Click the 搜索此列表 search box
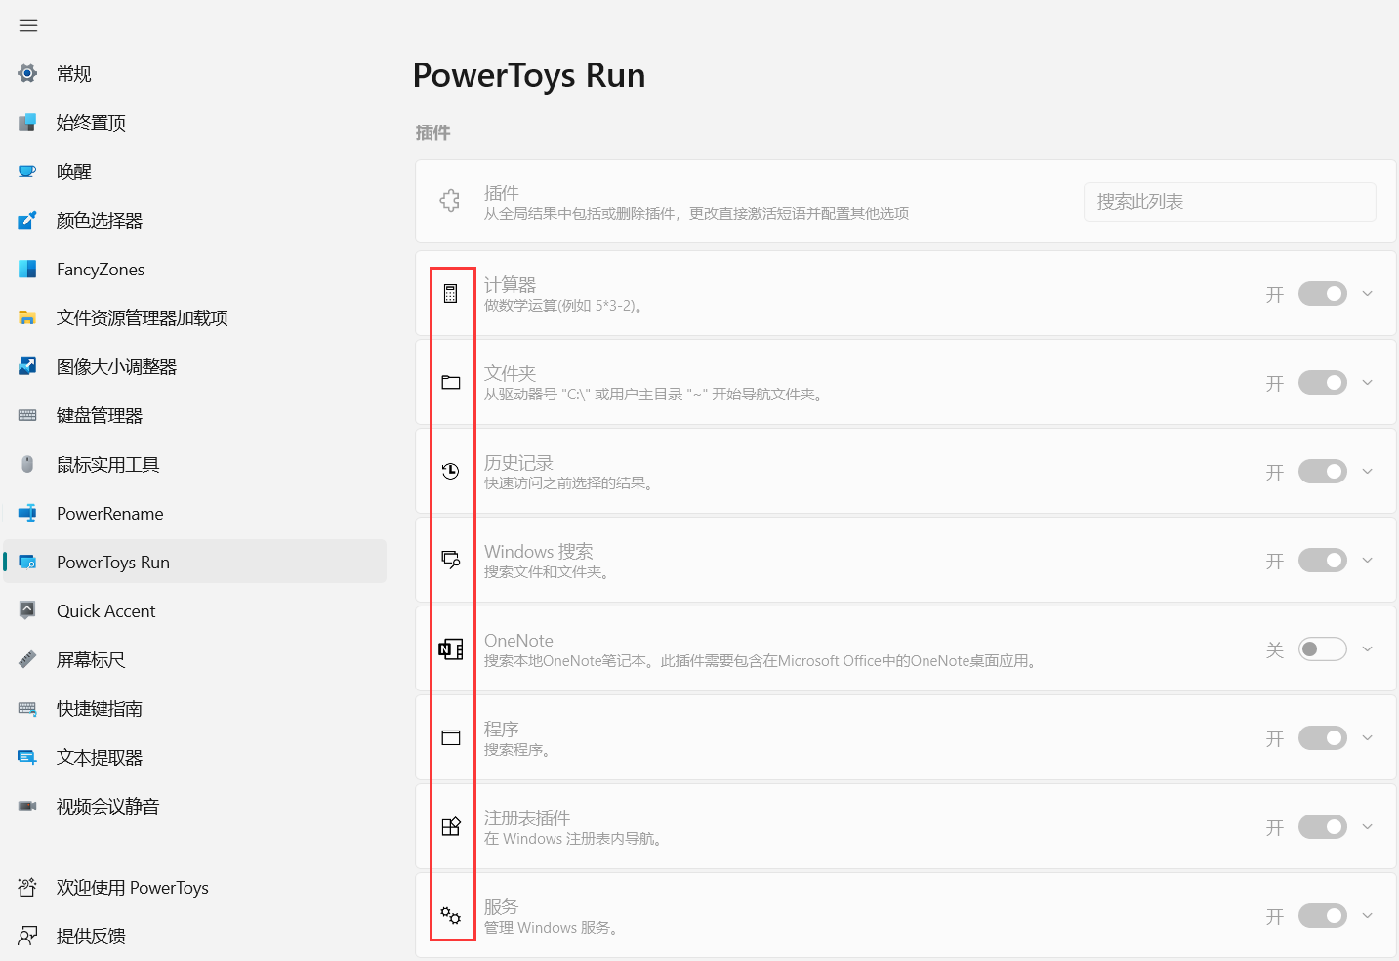This screenshot has width=1399, height=961. click(1229, 201)
